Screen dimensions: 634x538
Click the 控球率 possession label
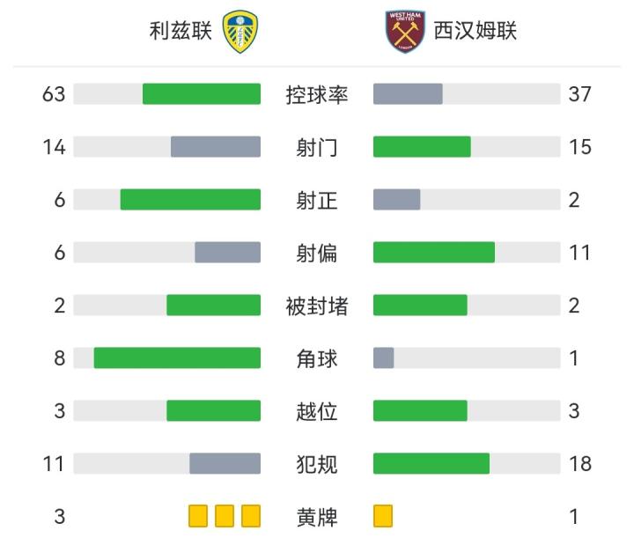[317, 94]
